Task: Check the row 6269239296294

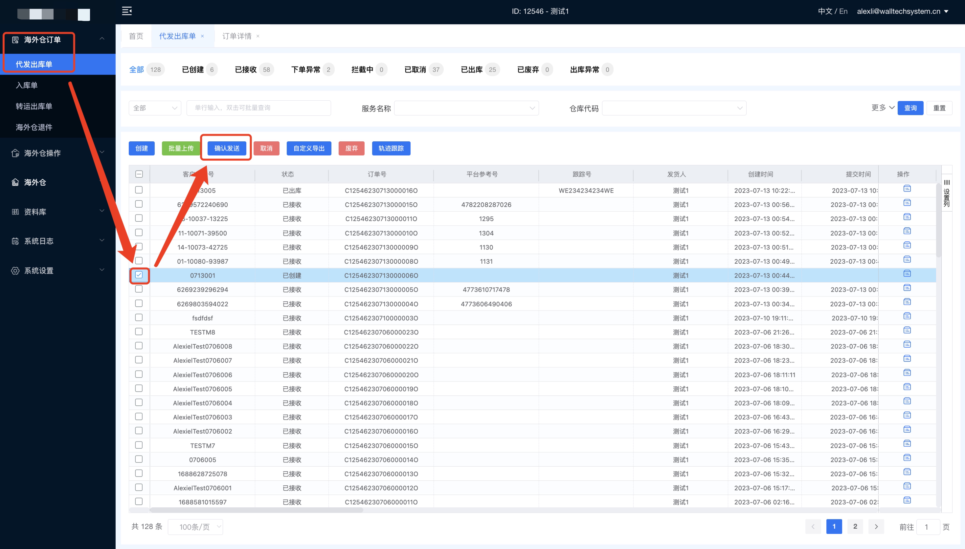Action: click(139, 289)
